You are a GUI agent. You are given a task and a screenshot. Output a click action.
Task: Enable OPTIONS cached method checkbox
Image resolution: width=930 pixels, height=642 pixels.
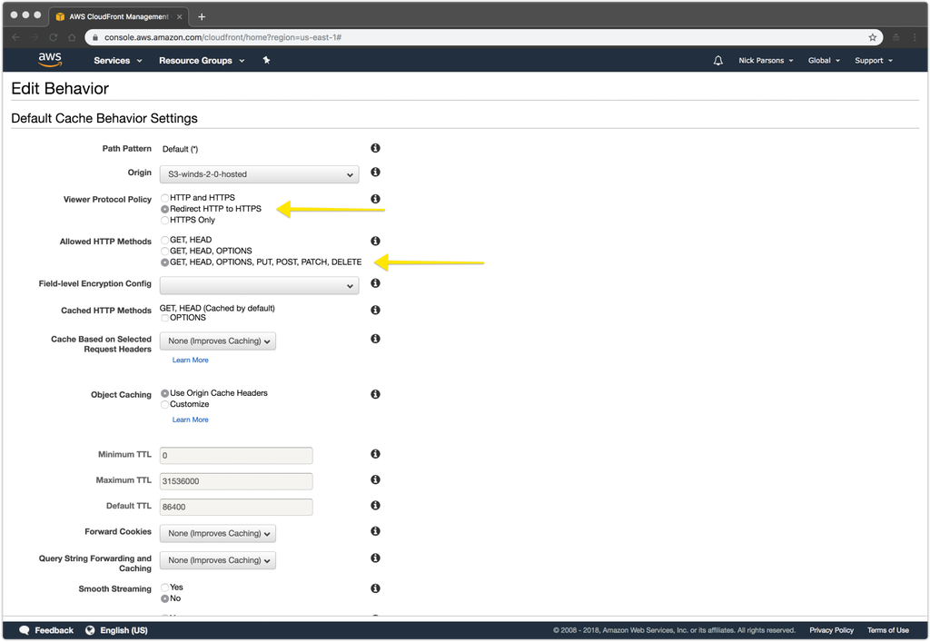[x=164, y=318]
